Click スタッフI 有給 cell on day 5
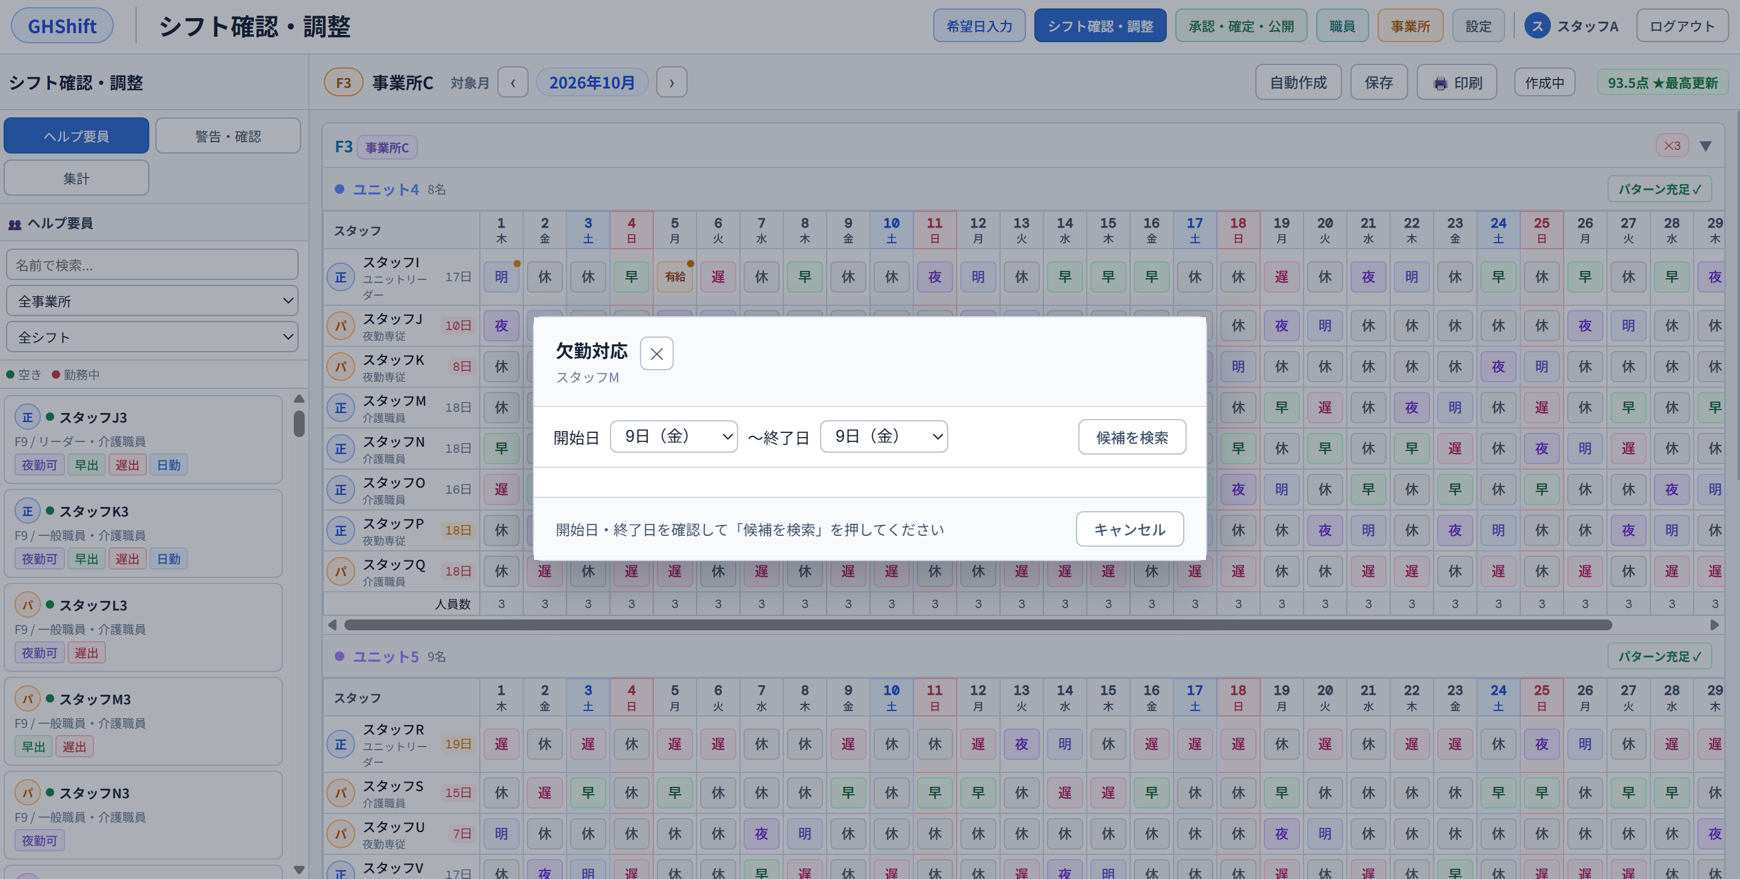The image size is (1740, 879). (674, 276)
